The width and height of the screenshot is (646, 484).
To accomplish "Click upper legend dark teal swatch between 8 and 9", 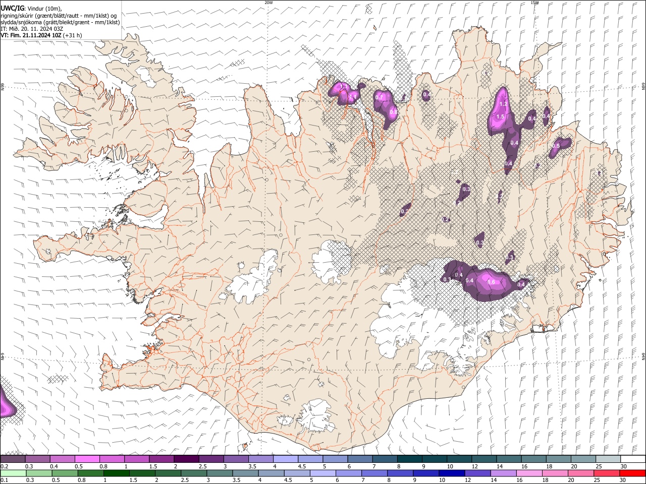I will pos(410,459).
